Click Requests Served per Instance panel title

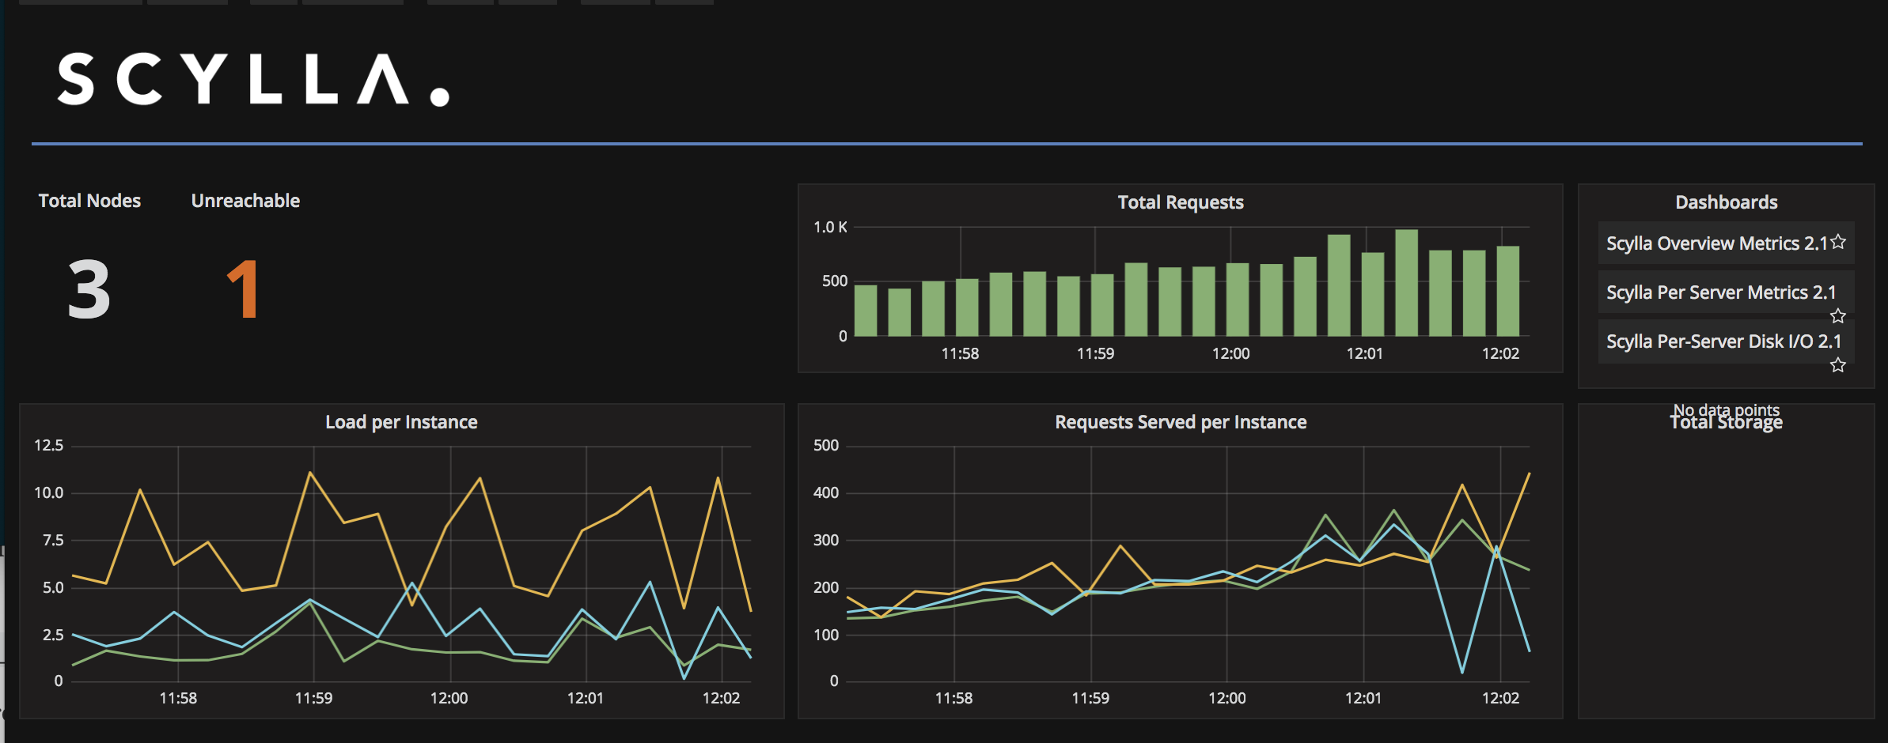click(x=1181, y=422)
